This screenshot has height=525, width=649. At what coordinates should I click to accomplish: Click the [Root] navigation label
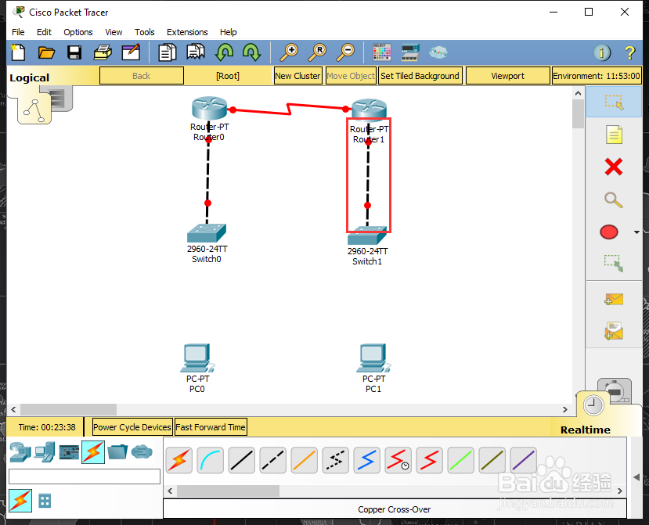point(228,76)
